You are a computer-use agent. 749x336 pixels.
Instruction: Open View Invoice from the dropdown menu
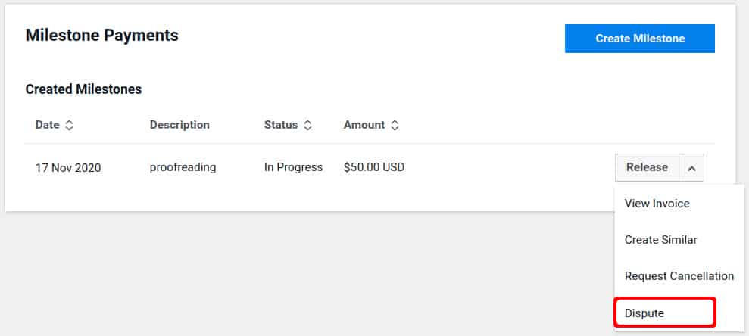(657, 204)
